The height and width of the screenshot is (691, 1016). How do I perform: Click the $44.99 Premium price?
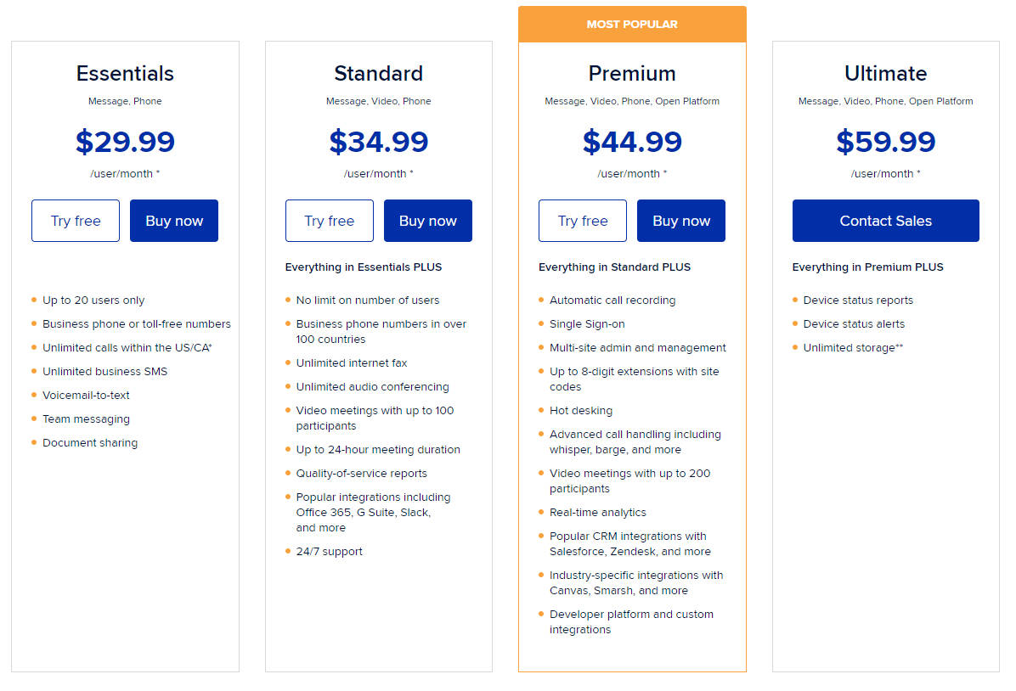click(x=632, y=142)
